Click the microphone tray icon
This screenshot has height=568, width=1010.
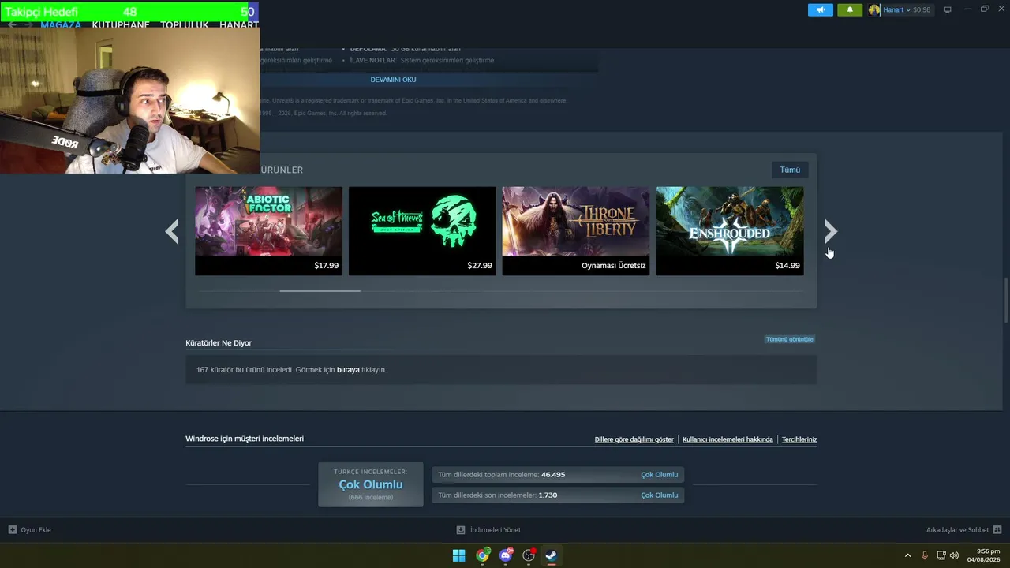point(925,555)
